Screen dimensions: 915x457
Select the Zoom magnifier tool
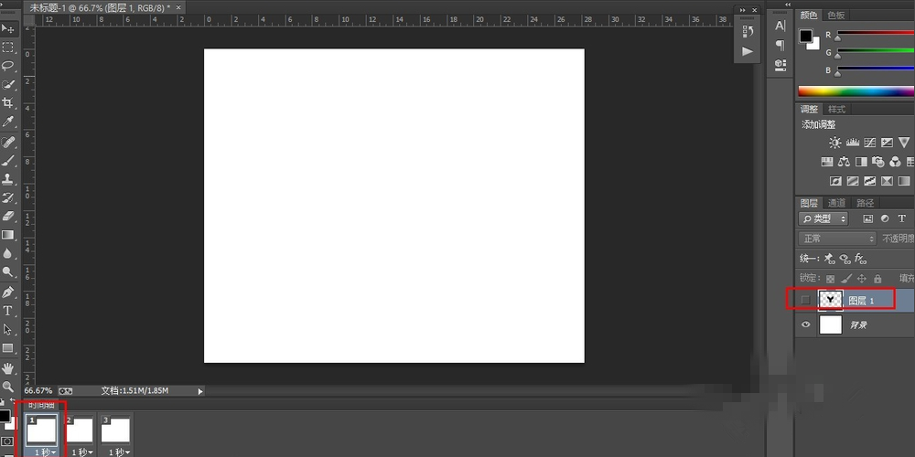pyautogui.click(x=8, y=387)
